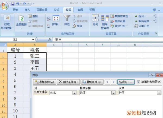
Task: Expand the Name Box dropdown arrow
Action: (33, 40)
